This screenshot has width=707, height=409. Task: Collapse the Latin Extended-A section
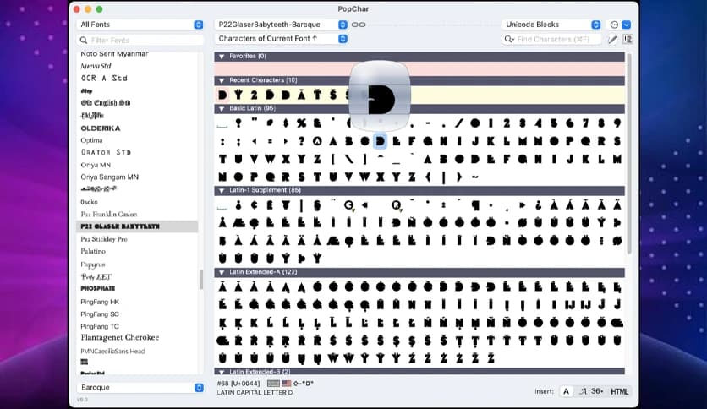coord(222,272)
